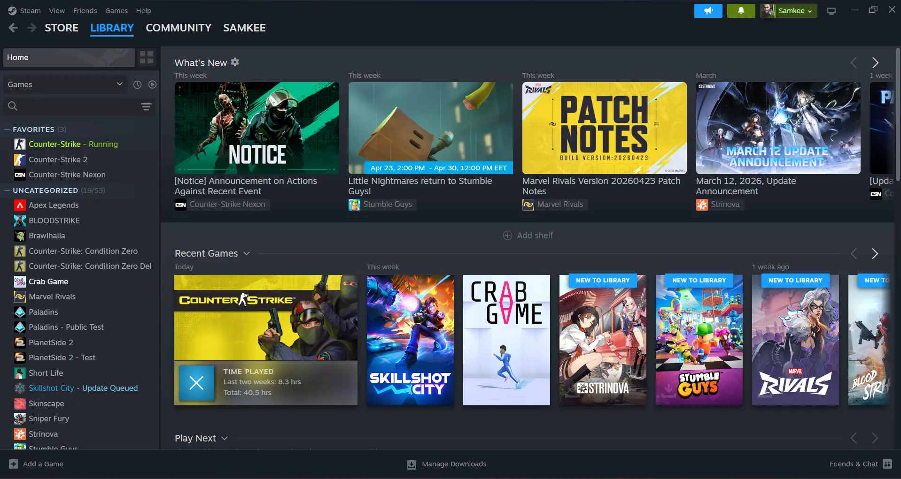Image resolution: width=901 pixels, height=479 pixels.
Task: Open the blue megaphone announcements button
Action: [x=708, y=11]
